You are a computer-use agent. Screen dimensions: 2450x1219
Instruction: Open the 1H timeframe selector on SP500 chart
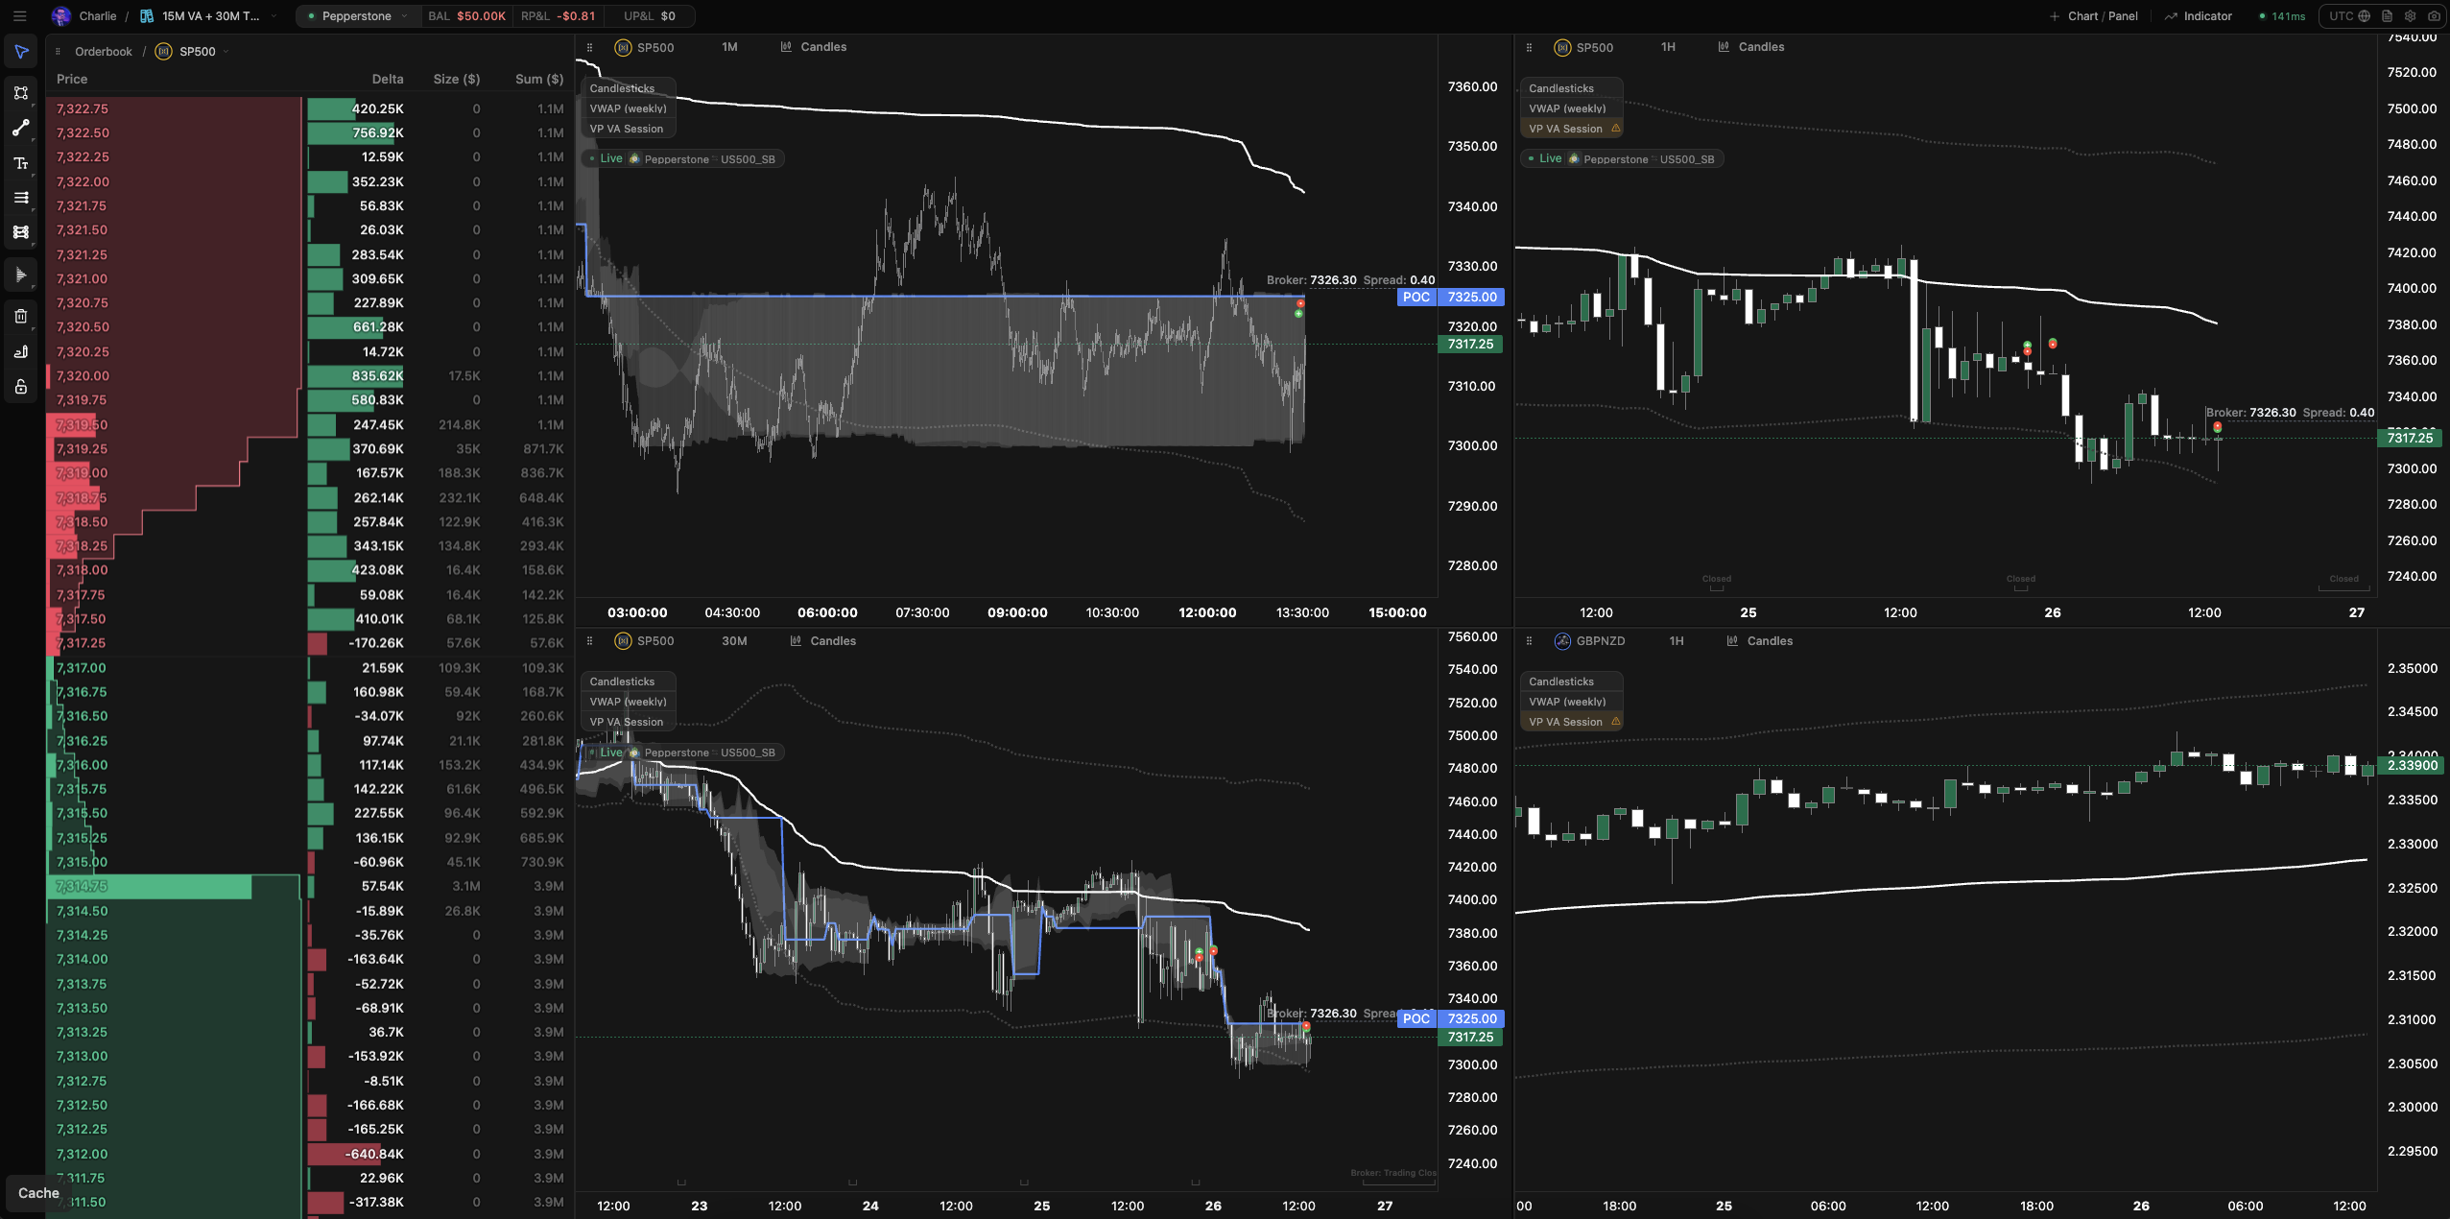coord(1668,47)
